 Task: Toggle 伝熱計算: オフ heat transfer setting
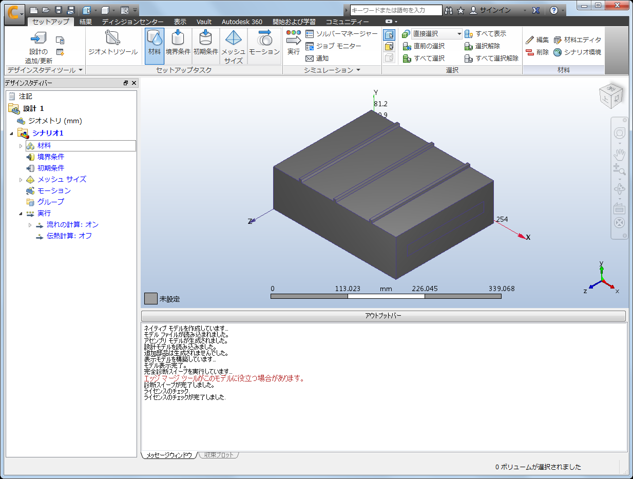coord(64,236)
